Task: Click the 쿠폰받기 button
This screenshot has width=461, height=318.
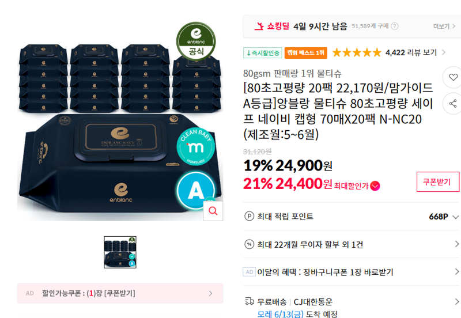Action: (x=438, y=182)
